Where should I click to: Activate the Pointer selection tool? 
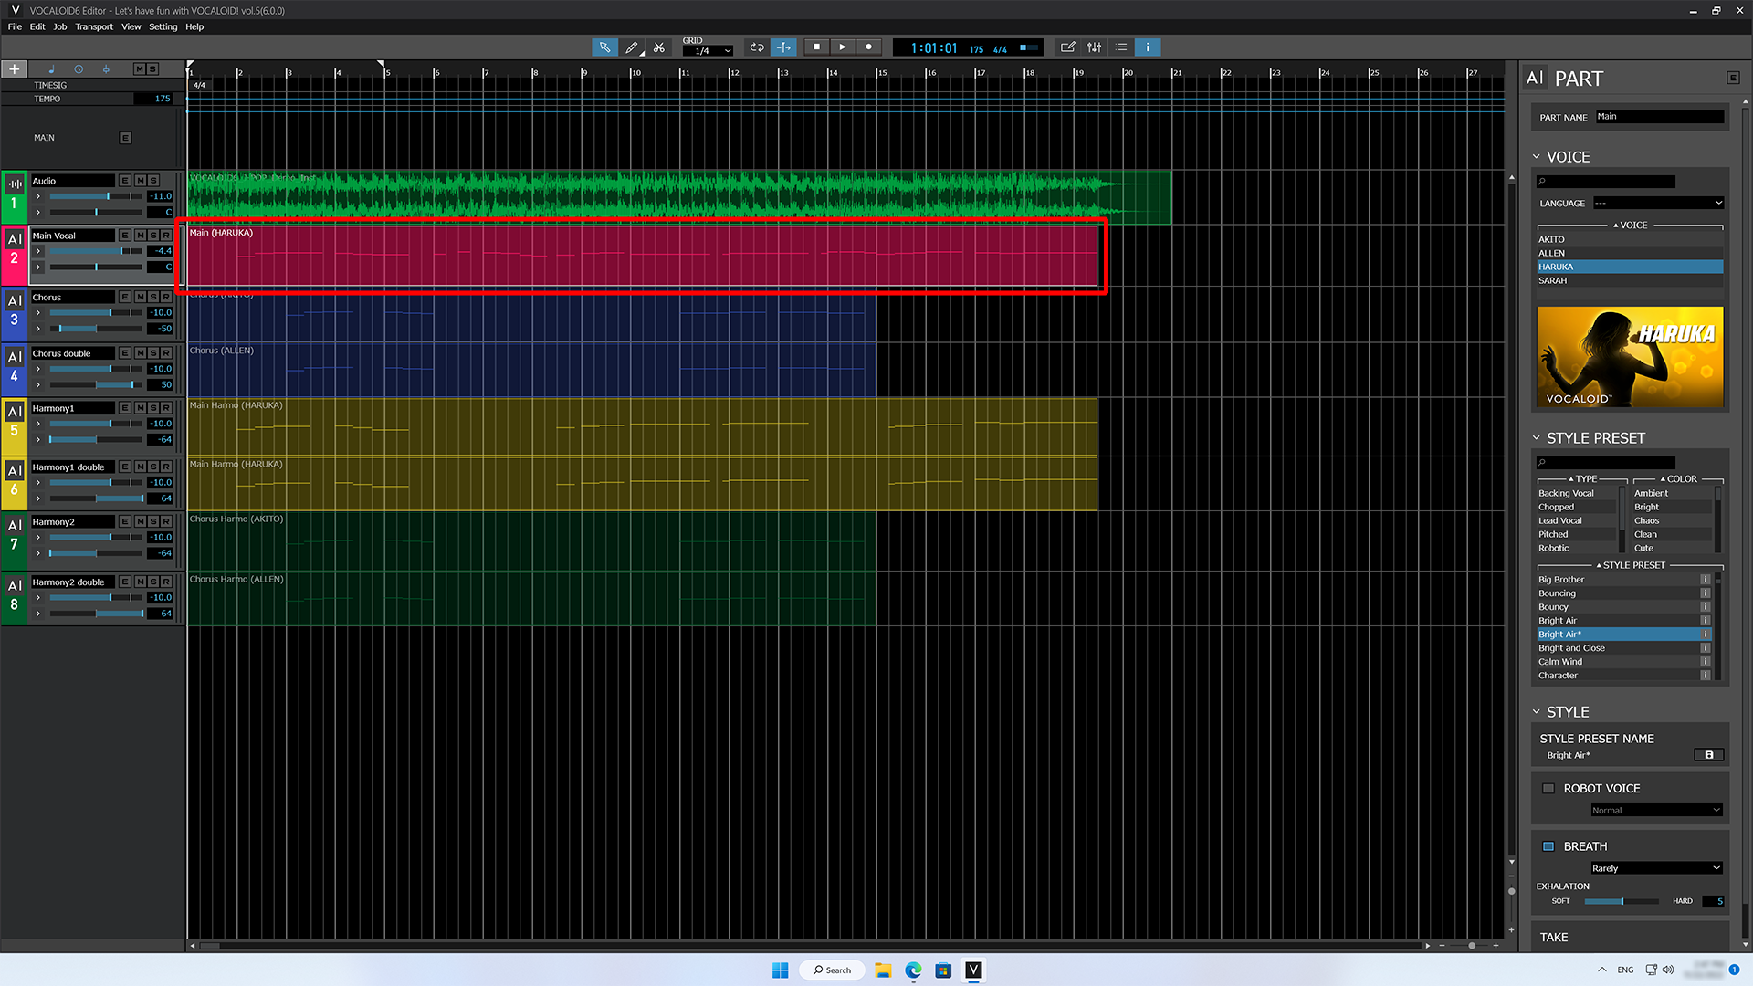604,47
